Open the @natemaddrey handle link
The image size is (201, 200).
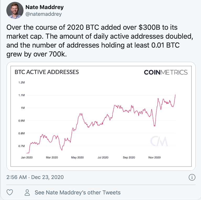click(43, 14)
